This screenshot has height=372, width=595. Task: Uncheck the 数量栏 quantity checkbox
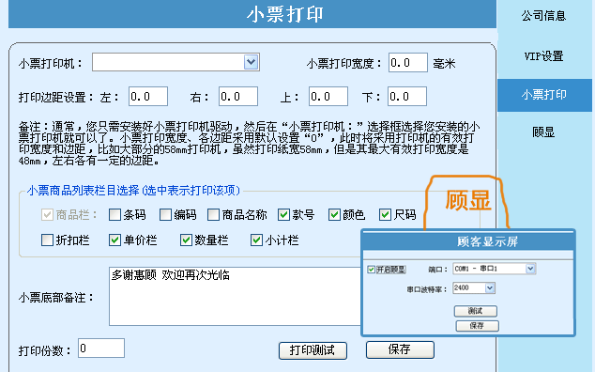(x=186, y=240)
